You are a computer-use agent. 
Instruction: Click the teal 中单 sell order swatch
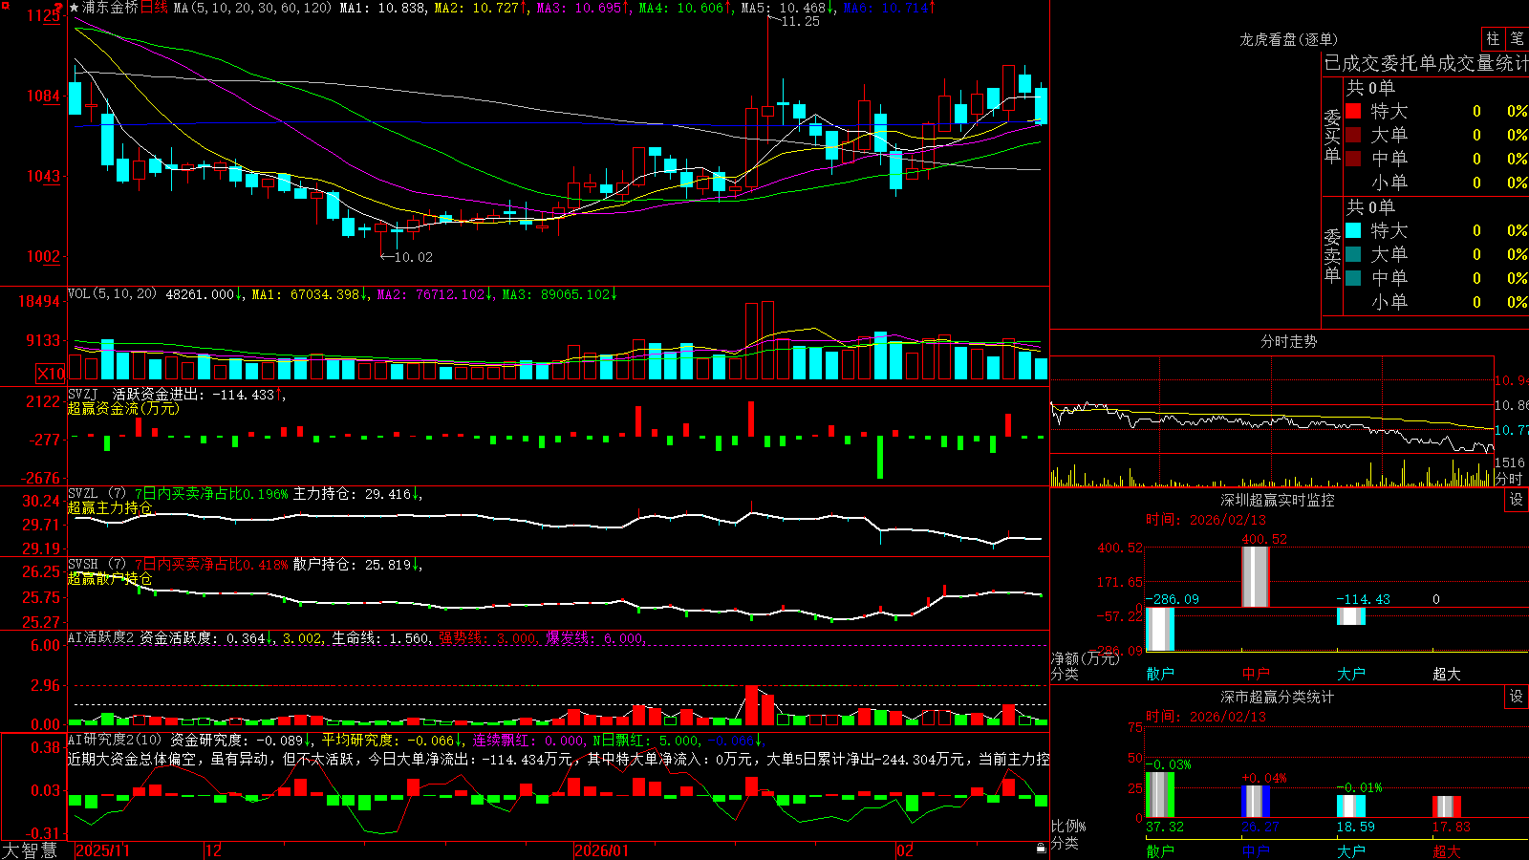click(1353, 278)
